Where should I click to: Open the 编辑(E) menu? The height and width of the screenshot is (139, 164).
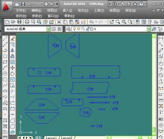pyautogui.click(x=36, y=10)
